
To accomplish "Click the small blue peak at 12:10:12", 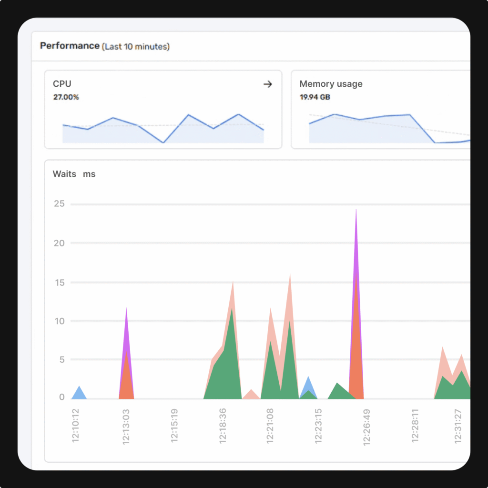I will coord(79,393).
